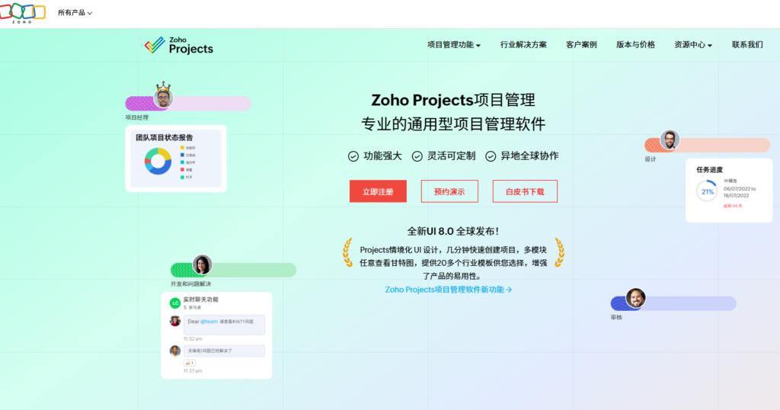The width and height of the screenshot is (780, 410).
Task: Click the 11:37 am timestamp
Action: pos(193,370)
